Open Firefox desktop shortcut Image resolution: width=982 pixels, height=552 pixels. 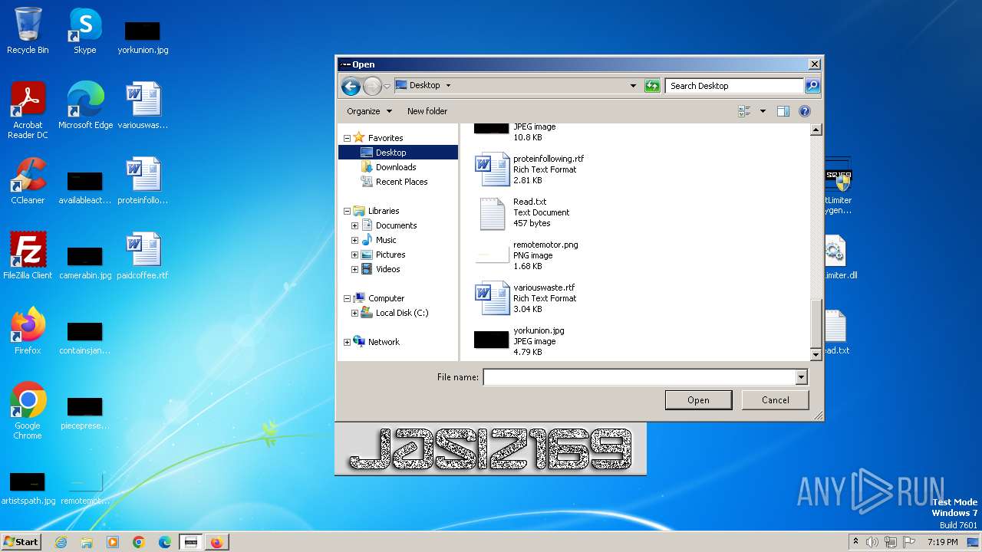[28, 330]
